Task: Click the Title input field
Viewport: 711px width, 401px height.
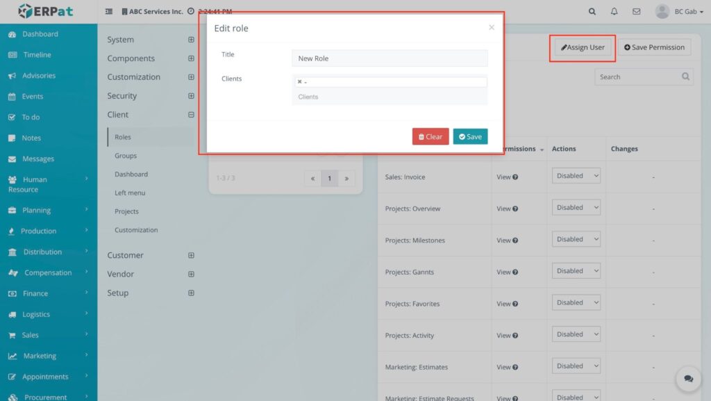Action: [390, 58]
